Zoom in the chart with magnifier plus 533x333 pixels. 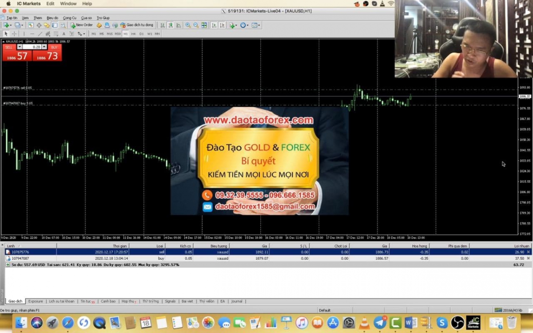pyautogui.click(x=188, y=25)
